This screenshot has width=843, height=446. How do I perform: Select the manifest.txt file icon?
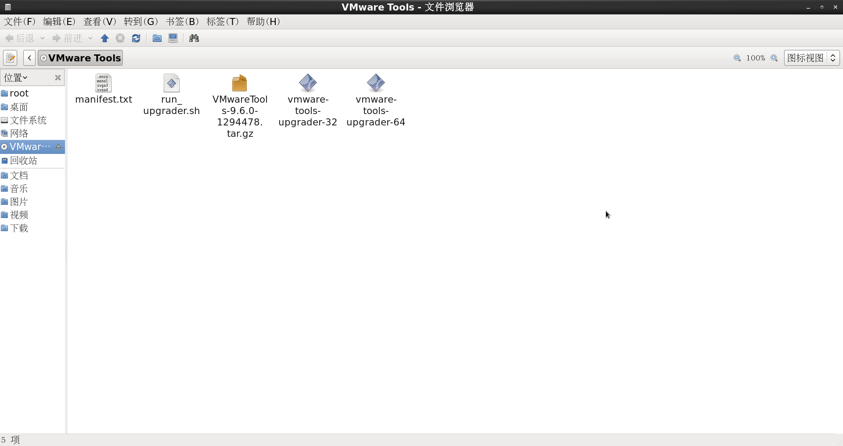104,83
